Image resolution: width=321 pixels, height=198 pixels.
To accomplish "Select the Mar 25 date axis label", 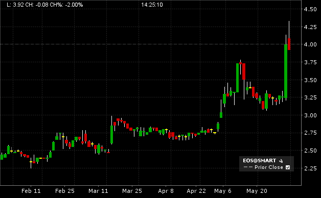I will (x=132, y=191).
